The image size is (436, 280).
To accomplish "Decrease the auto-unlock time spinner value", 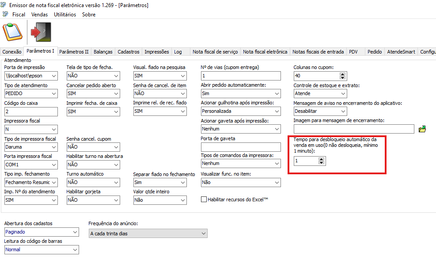I will pos(322,163).
